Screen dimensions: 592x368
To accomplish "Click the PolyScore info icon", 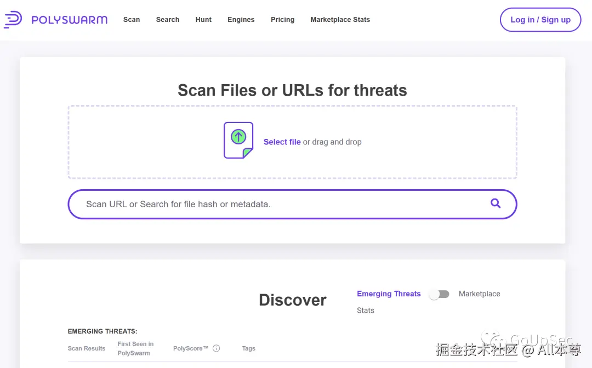I will point(217,348).
